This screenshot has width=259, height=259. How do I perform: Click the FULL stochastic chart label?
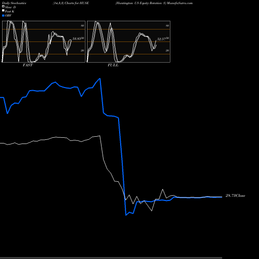(x=113, y=65)
